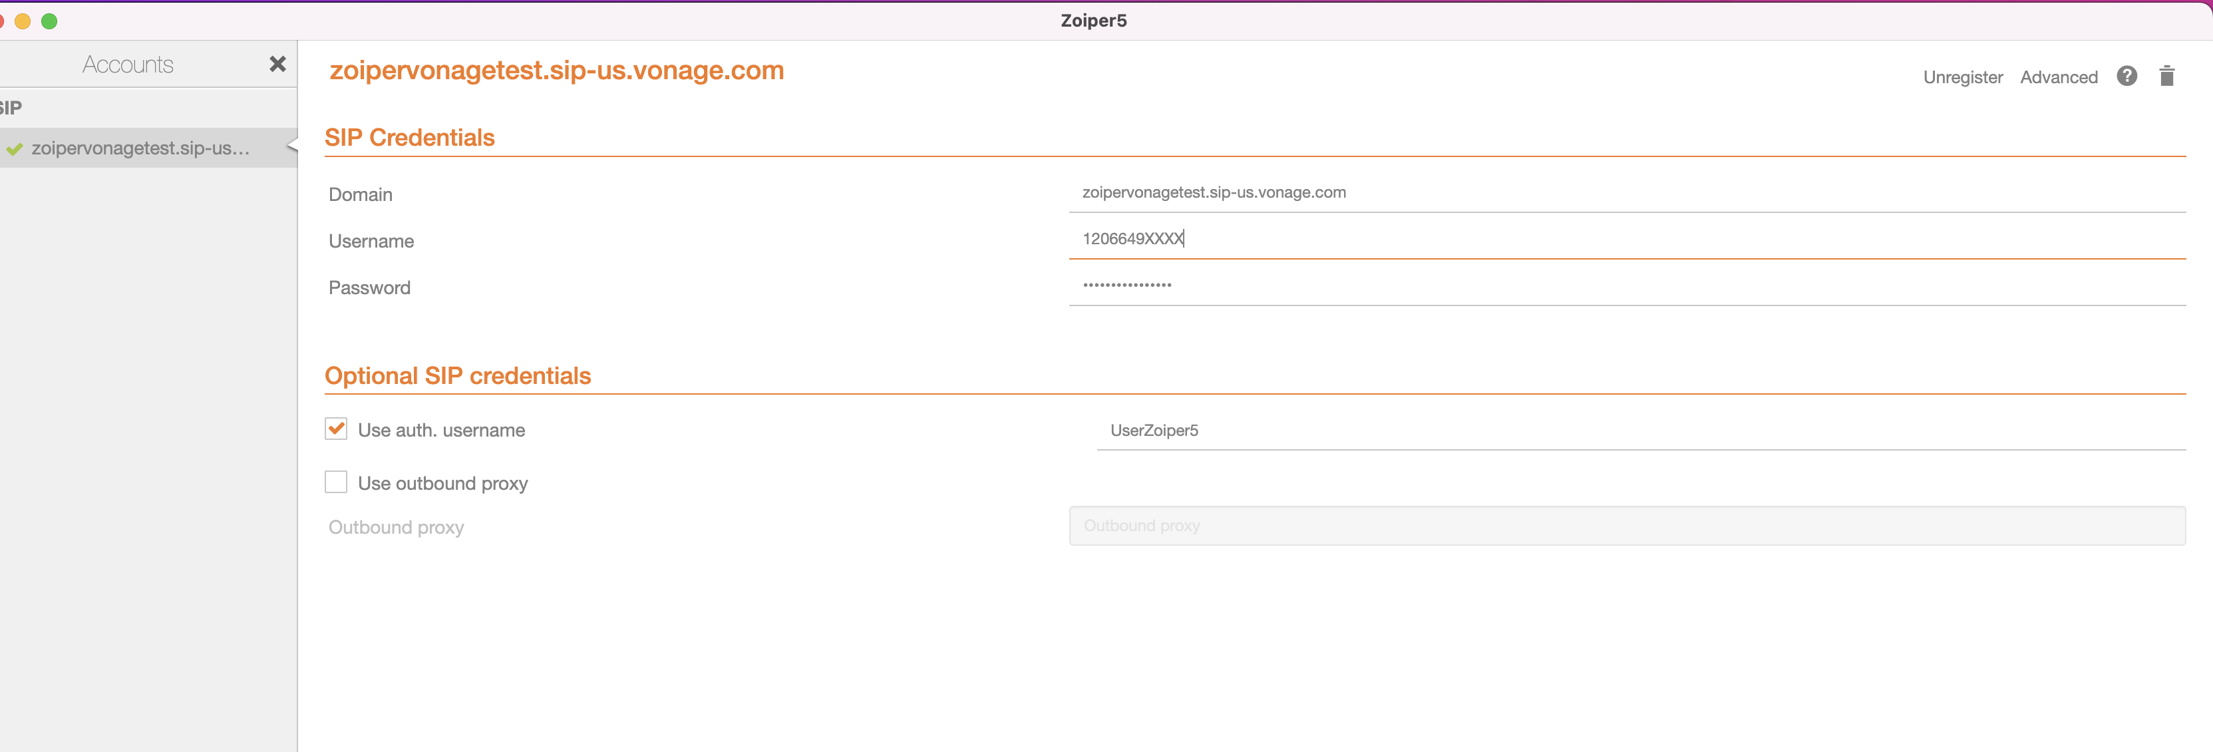Open the help question mark icon
The image size is (2213, 752).
[x=2127, y=76]
